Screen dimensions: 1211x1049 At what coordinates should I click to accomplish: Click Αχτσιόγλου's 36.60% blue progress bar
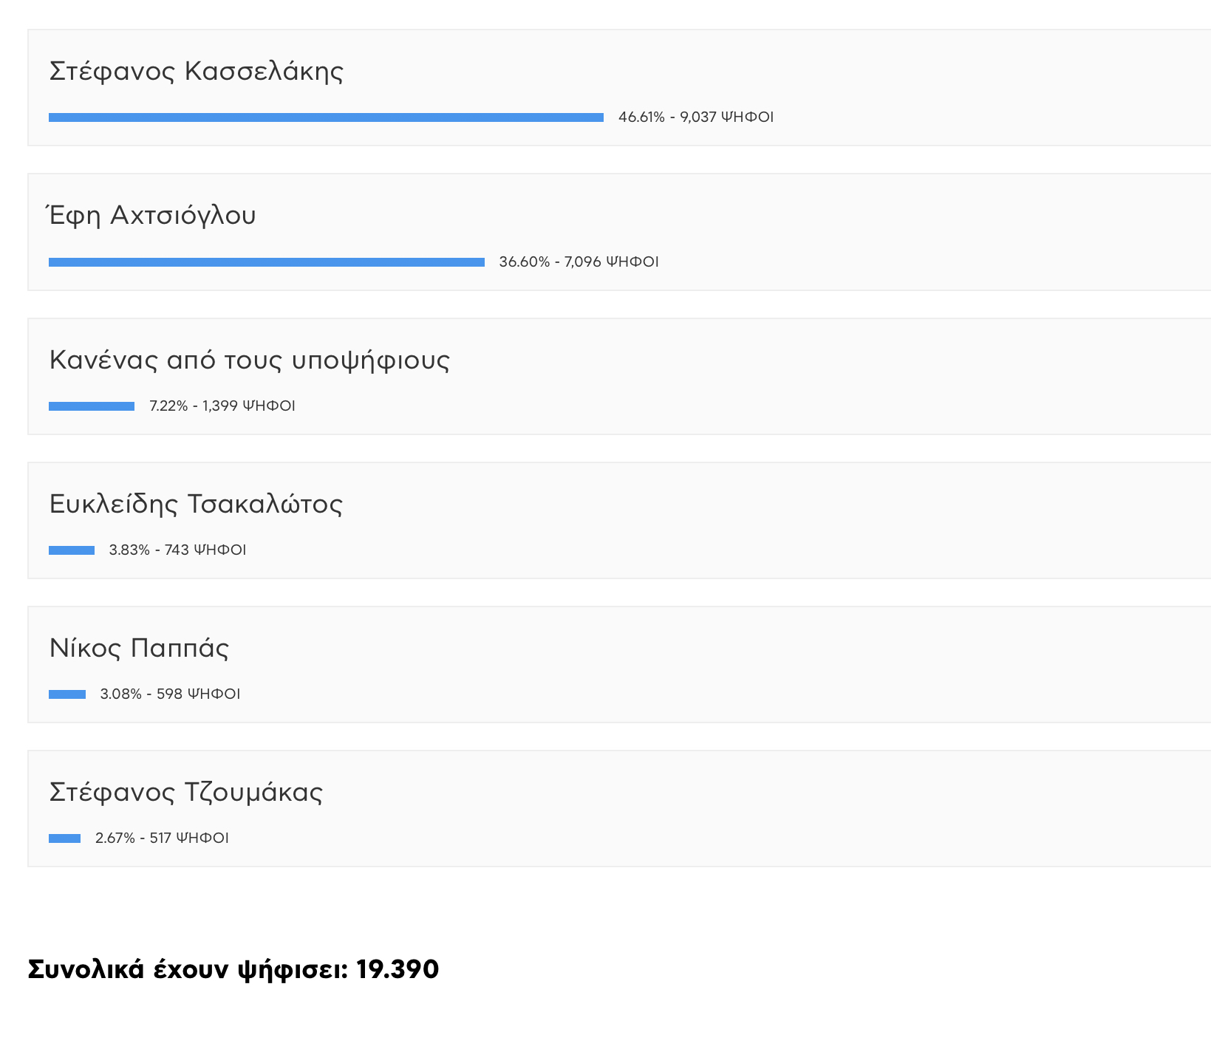267,262
